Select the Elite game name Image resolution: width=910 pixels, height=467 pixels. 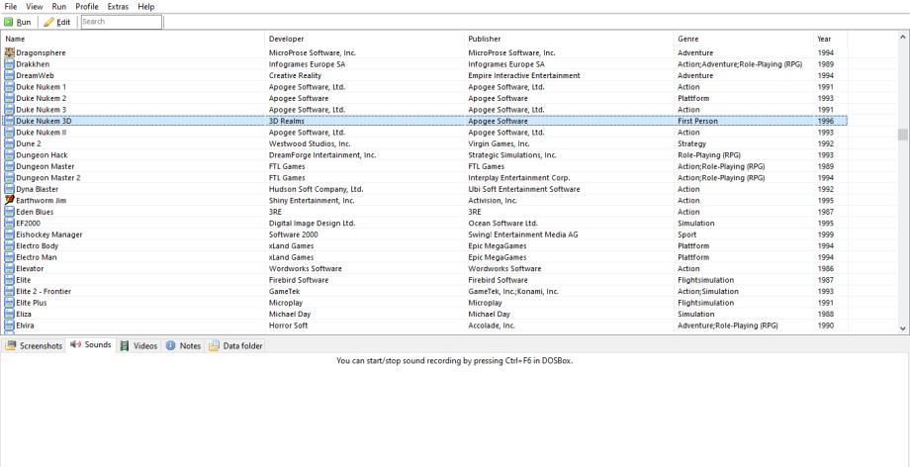point(24,280)
